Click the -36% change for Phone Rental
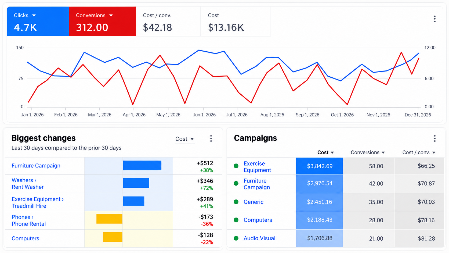The image size is (449, 253). (207, 224)
